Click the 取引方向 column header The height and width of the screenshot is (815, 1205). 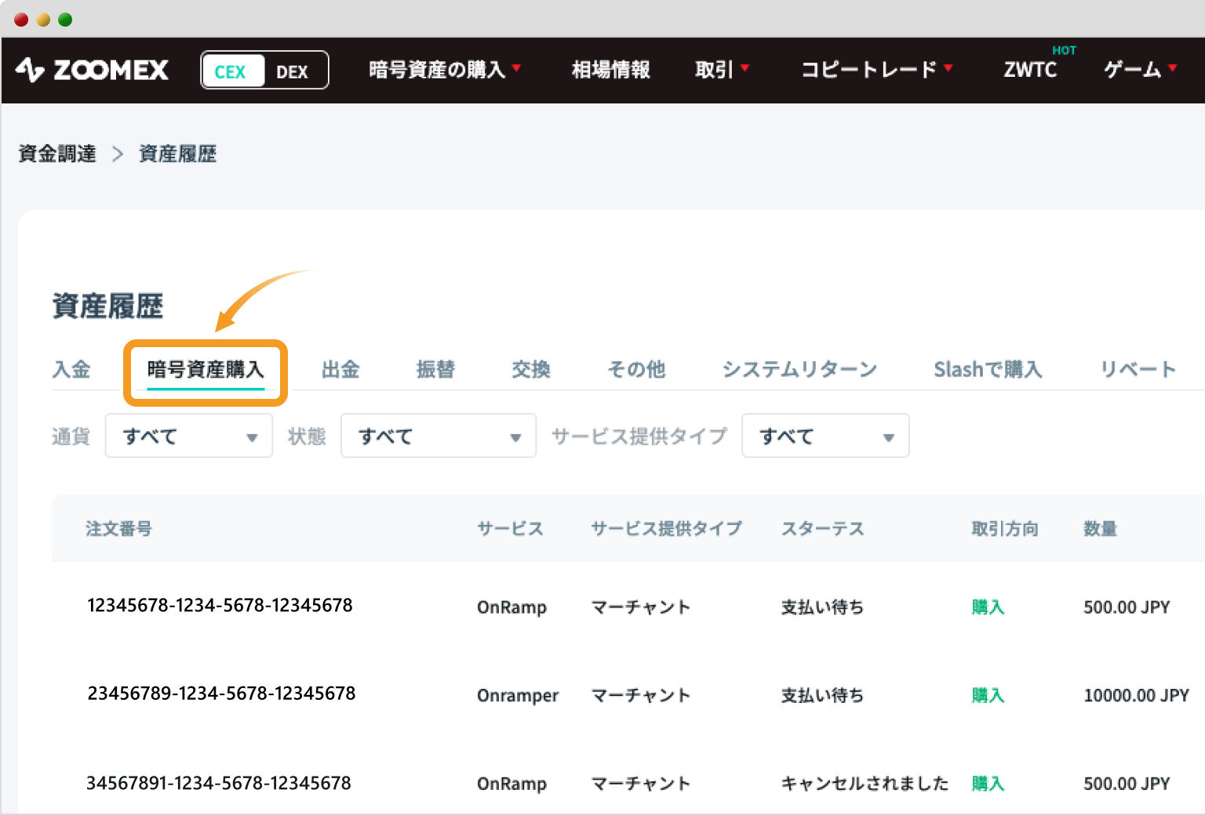(1005, 529)
